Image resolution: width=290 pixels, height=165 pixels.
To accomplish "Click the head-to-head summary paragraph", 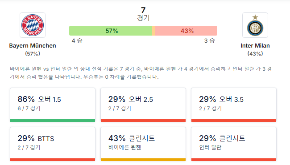I will pos(141,73).
